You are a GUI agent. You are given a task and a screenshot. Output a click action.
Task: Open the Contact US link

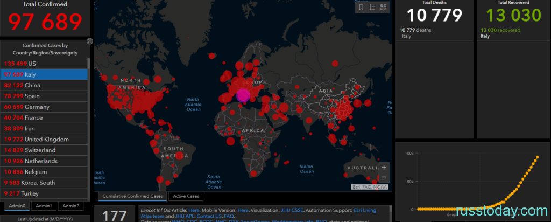[209, 216]
